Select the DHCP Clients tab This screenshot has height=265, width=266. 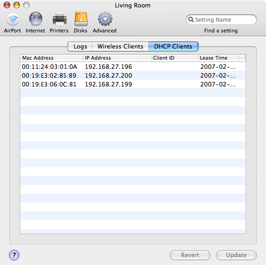(x=173, y=46)
